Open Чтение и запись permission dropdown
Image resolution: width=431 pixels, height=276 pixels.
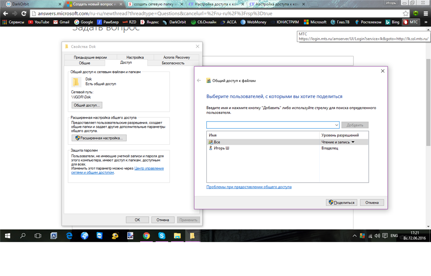pos(338,142)
